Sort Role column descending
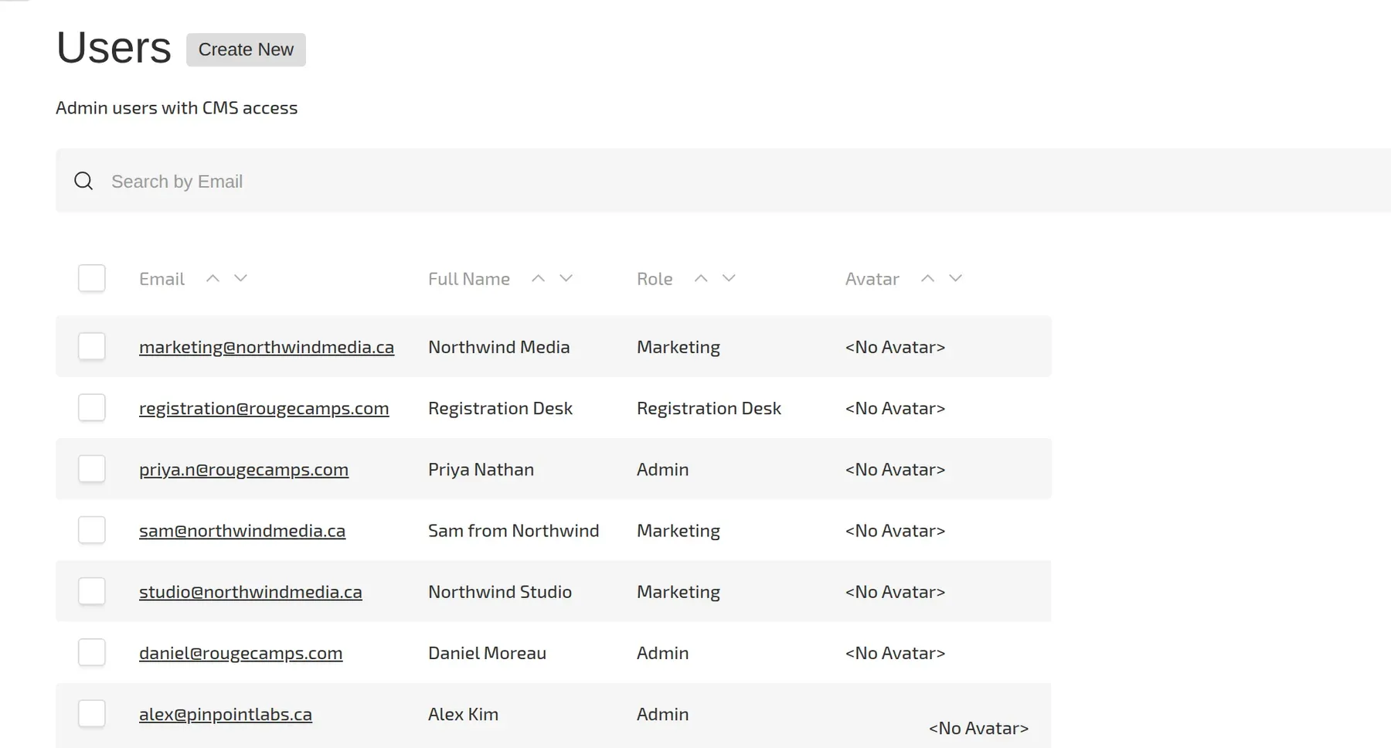The width and height of the screenshot is (1391, 748). point(729,278)
